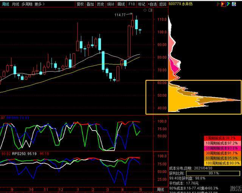
Task: Toggle the 叠加 overlay option
Action: [90, 4]
